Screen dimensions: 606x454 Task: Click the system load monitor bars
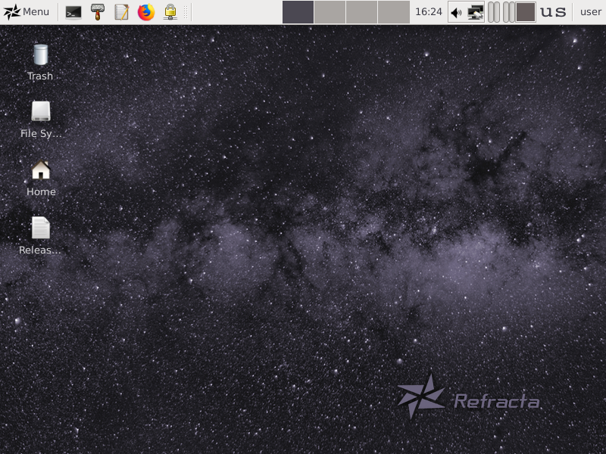coord(501,12)
